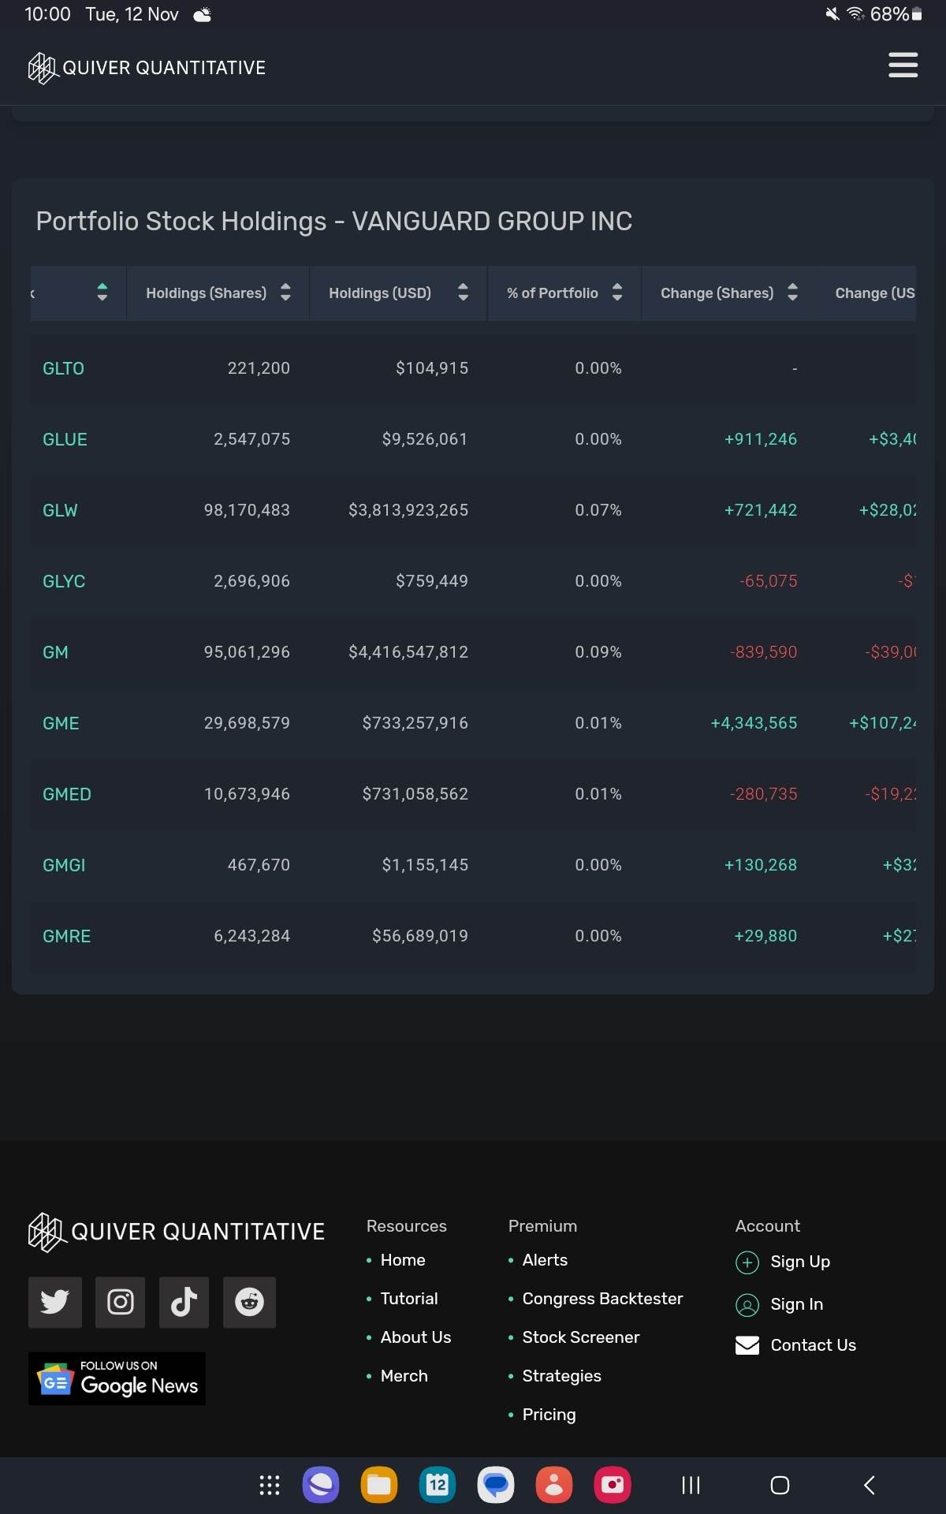Open the hamburger menu
946x1514 pixels.
tap(903, 65)
